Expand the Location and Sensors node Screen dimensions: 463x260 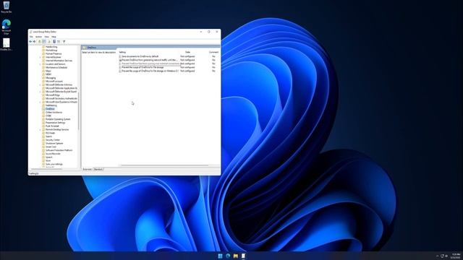pos(41,64)
